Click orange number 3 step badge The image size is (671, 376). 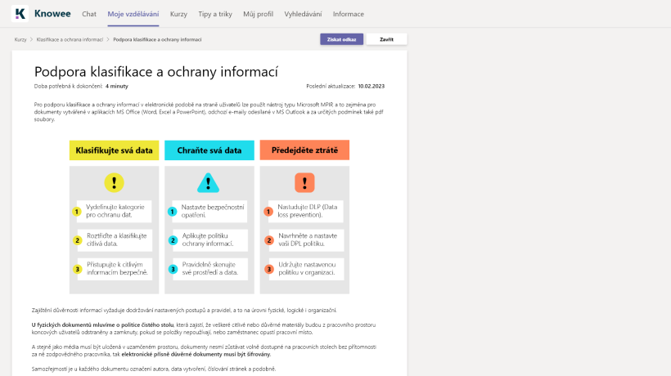(268, 269)
